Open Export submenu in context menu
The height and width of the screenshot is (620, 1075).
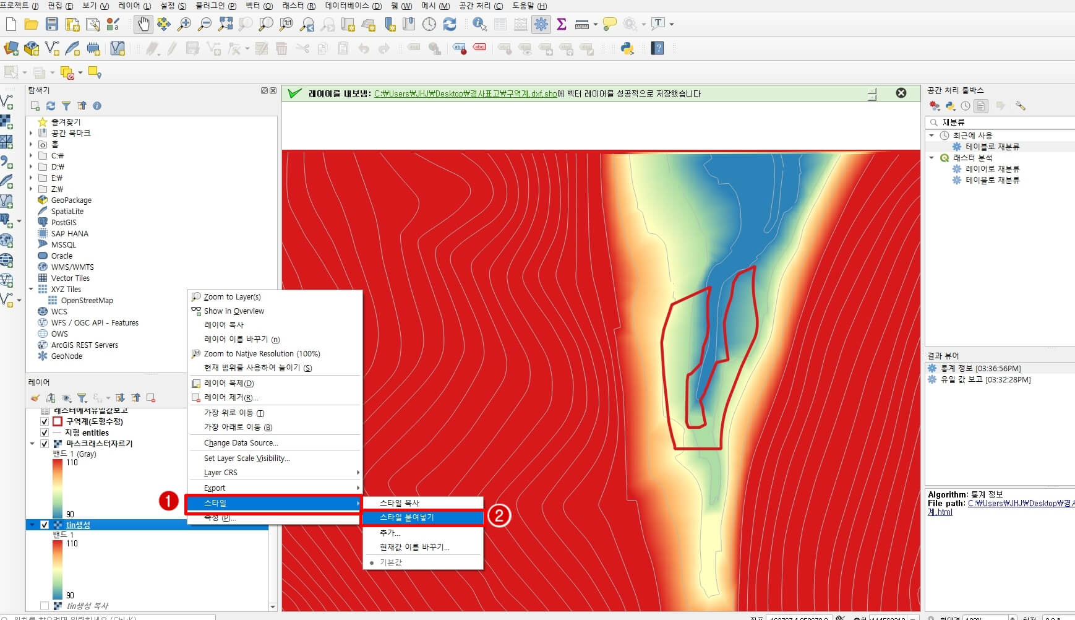coord(275,488)
